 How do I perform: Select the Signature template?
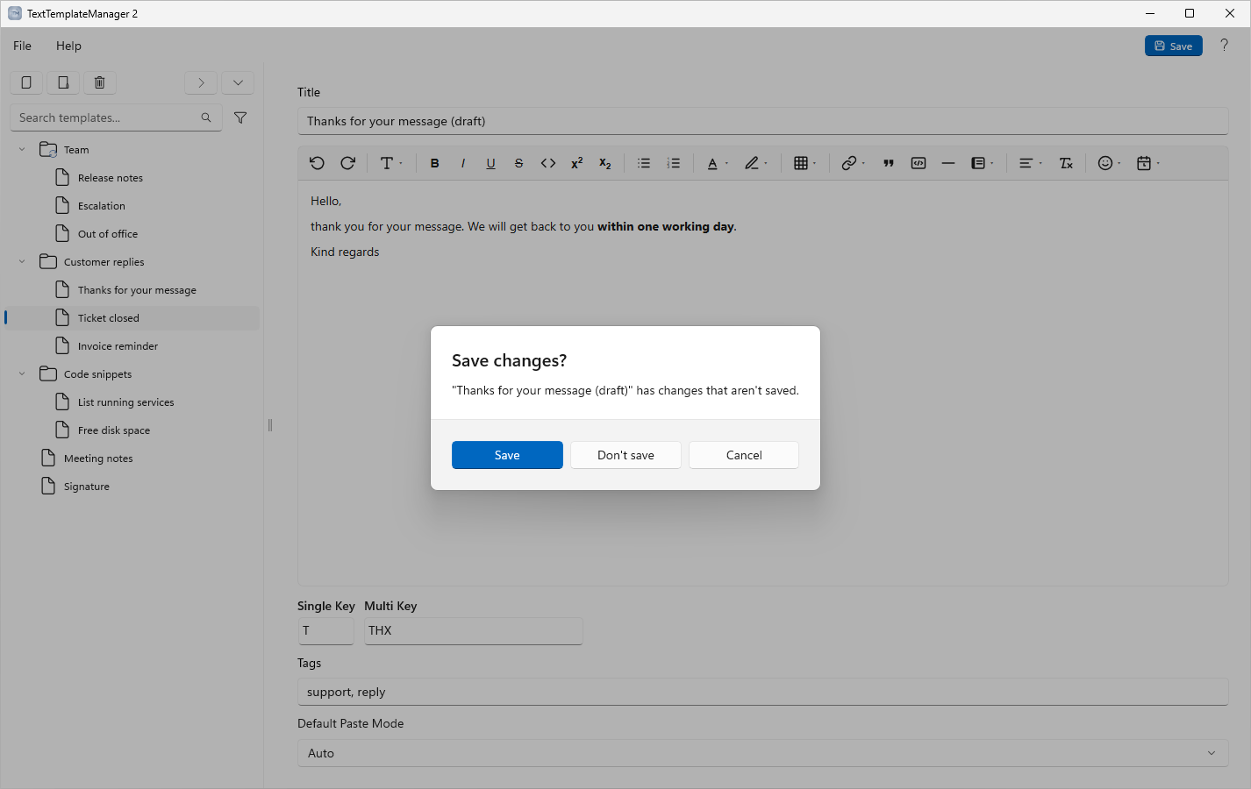pyautogui.click(x=132, y=487)
